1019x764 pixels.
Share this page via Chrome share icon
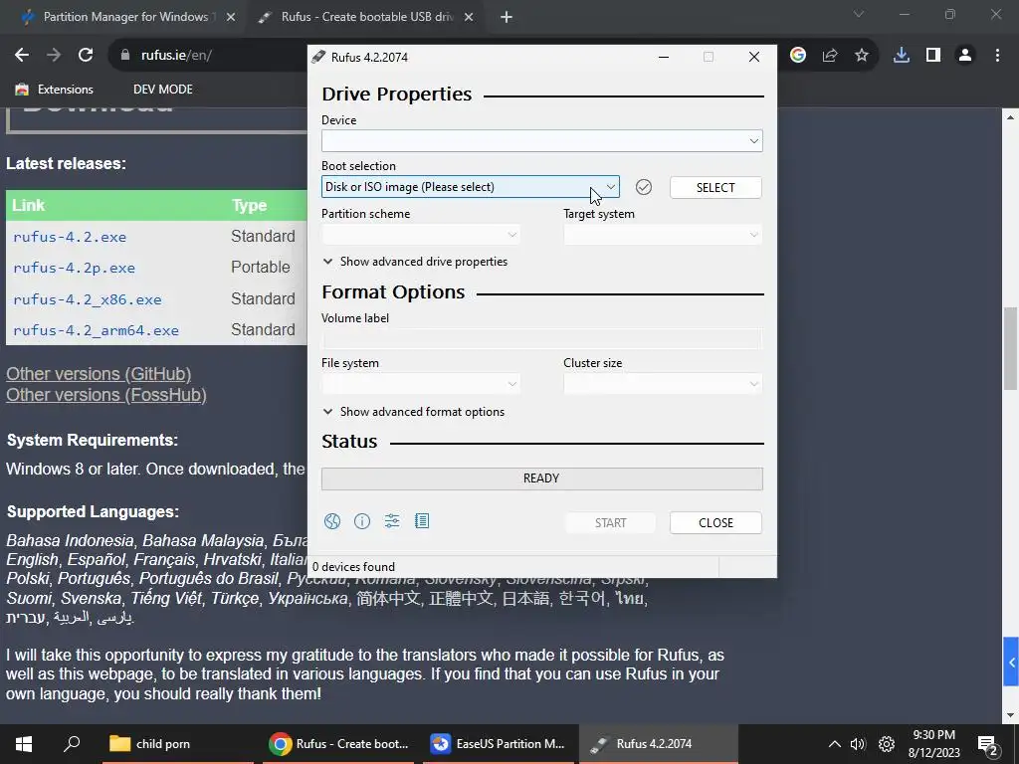tap(830, 56)
